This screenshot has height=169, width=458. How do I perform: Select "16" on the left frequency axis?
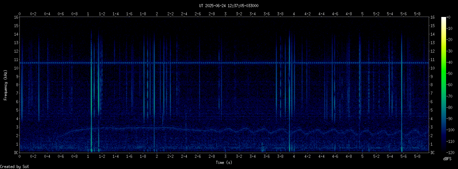click(16, 17)
